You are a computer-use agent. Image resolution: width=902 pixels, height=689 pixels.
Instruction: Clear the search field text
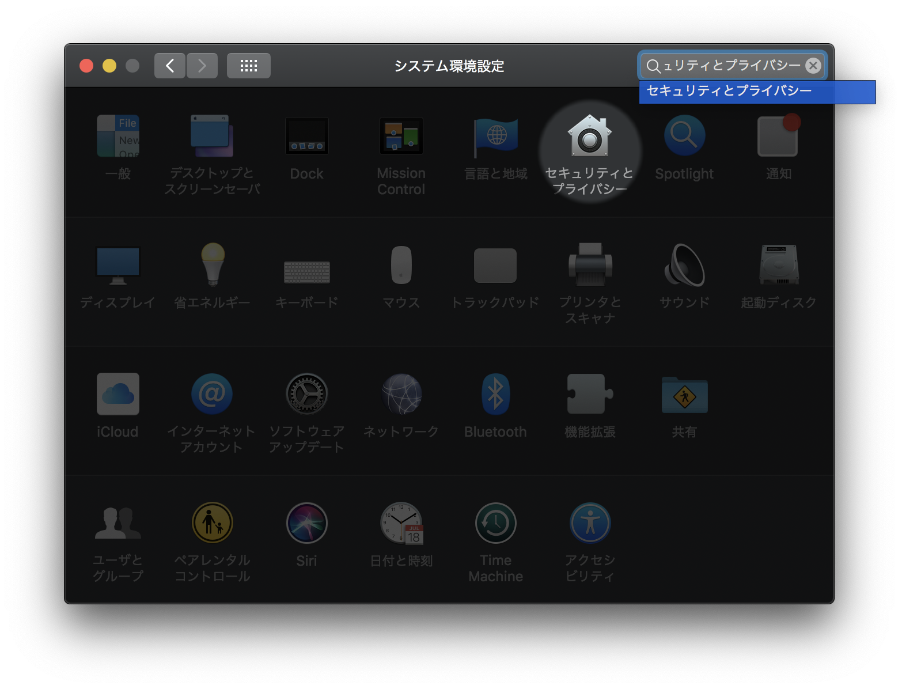coord(813,66)
